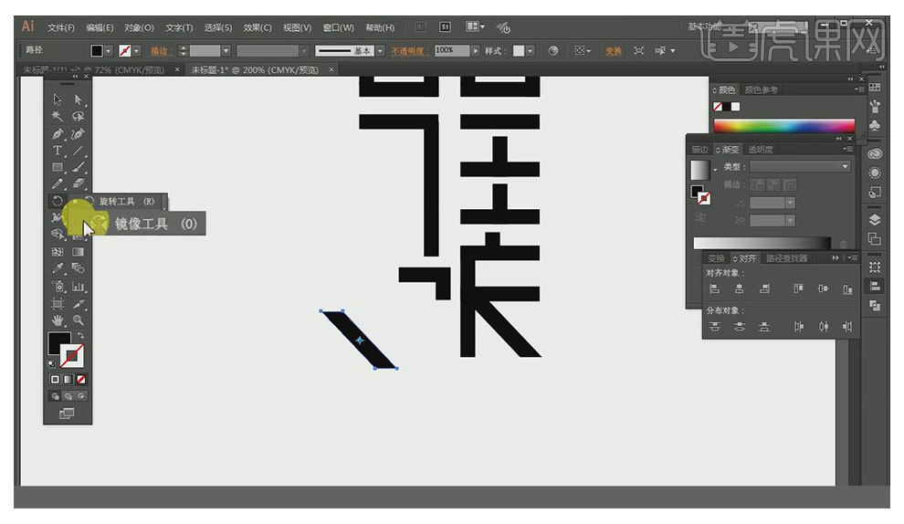Click the 不透明度 link in control bar
The width and height of the screenshot is (904, 524).
pyautogui.click(x=410, y=51)
